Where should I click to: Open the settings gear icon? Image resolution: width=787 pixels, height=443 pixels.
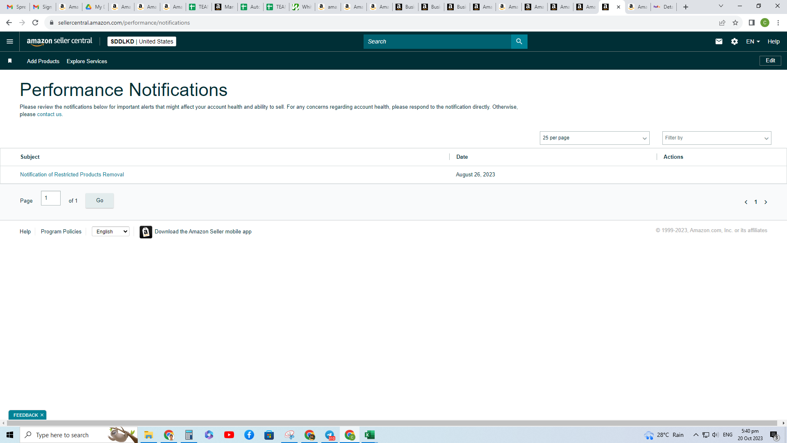734,41
